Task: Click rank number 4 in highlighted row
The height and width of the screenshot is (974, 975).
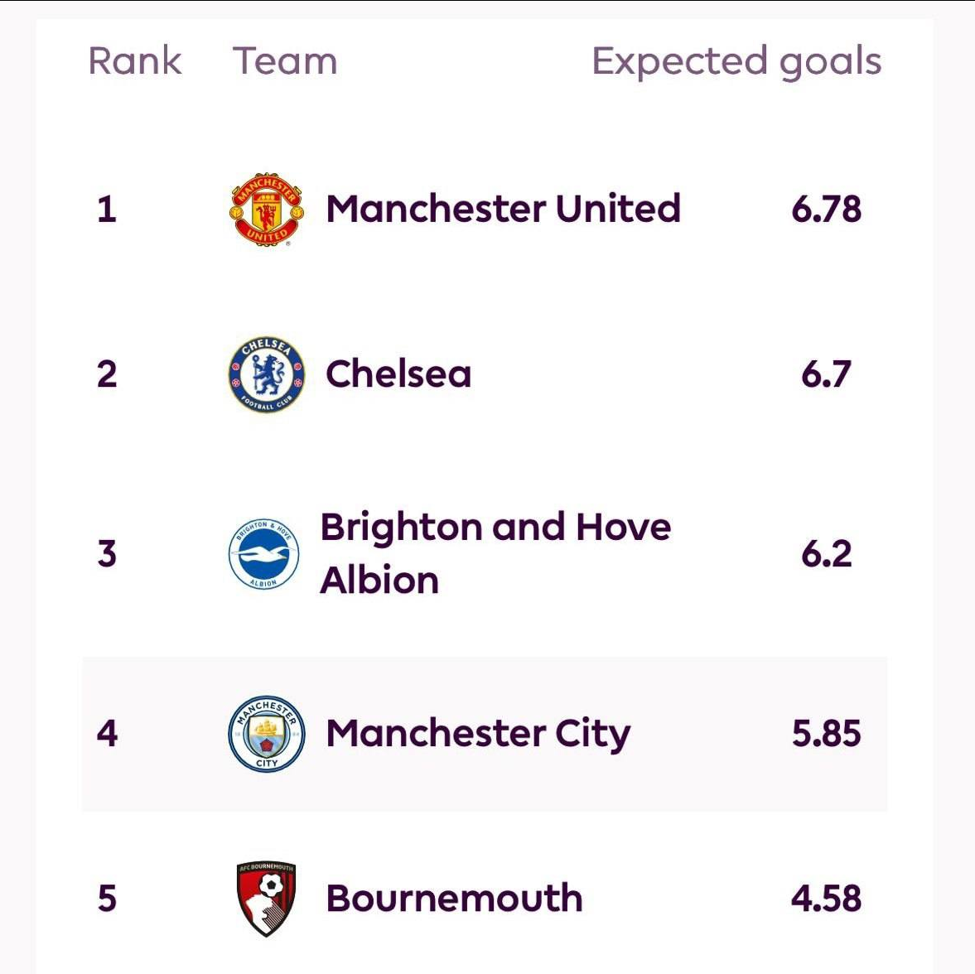Action: coord(107,734)
